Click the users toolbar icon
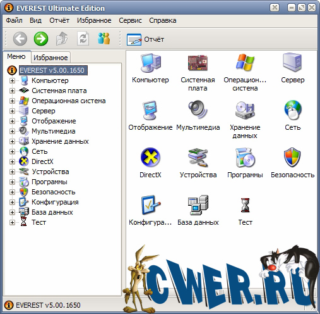320x314 pixels. coord(104,39)
